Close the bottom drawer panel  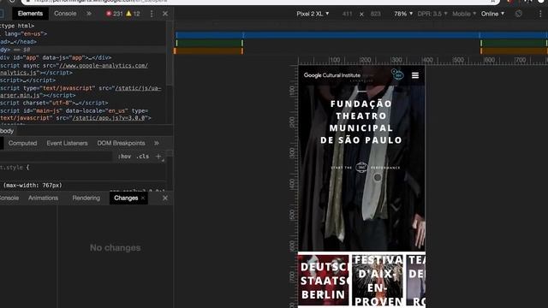[165, 198]
